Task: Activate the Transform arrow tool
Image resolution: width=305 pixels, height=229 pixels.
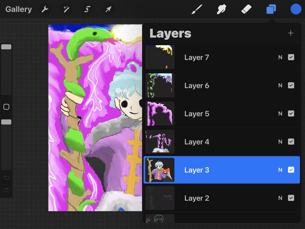Action: tap(109, 9)
